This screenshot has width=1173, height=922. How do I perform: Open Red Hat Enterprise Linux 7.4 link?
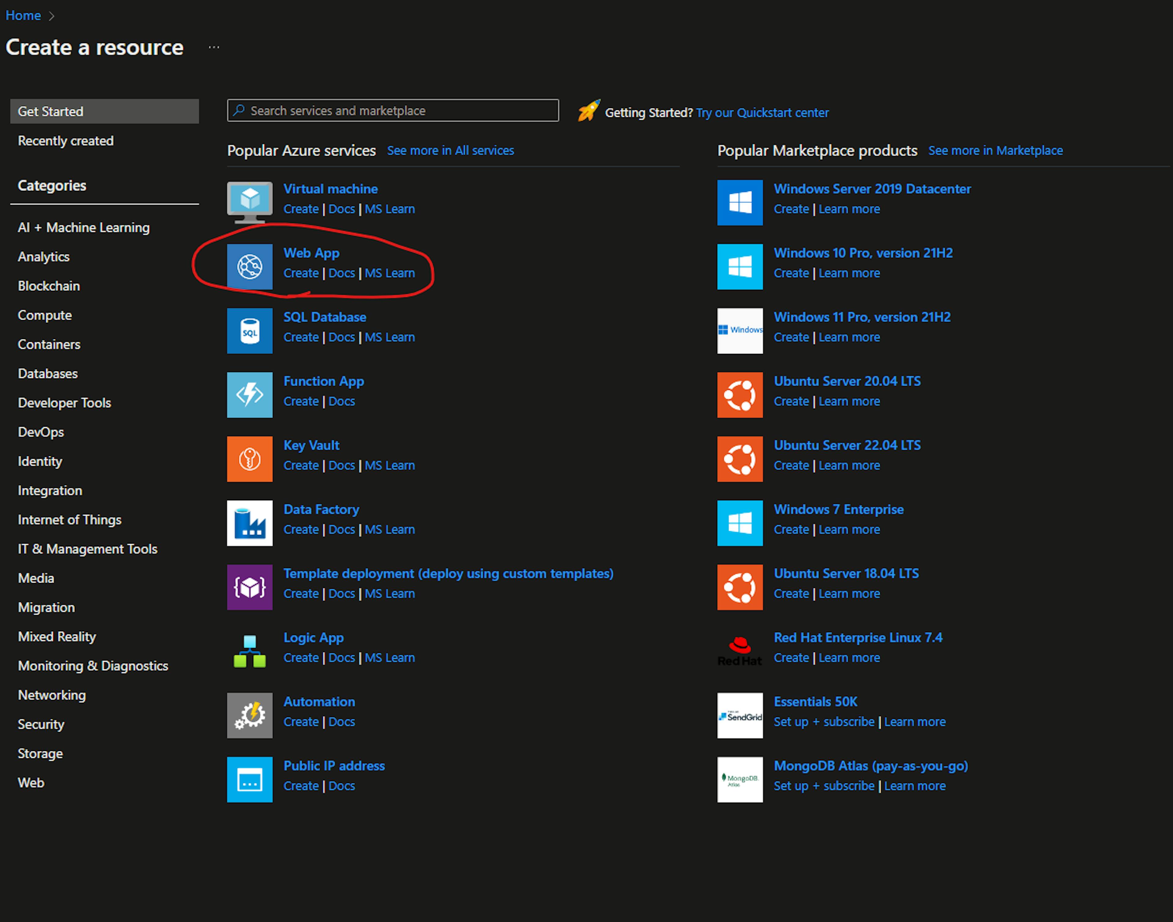coord(858,637)
